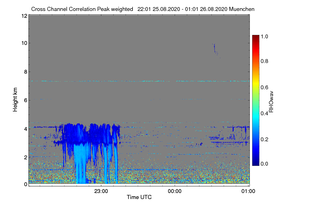Image resolution: width=328 pixels, height=219 pixels.
Task: Click the '10' height tick label
Action: [x=24, y=43]
